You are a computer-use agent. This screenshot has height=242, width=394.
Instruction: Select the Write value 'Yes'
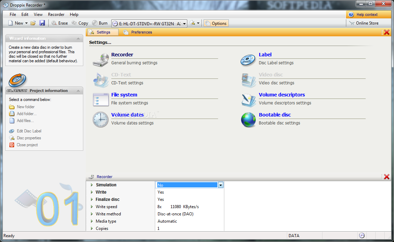tap(161, 192)
